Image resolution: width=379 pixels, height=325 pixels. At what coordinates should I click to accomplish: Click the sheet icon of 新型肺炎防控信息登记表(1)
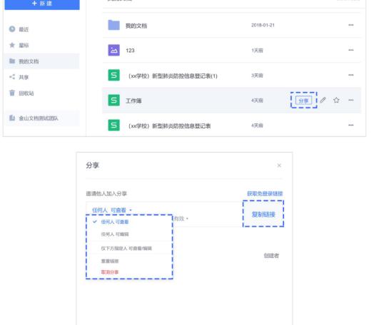(114, 75)
